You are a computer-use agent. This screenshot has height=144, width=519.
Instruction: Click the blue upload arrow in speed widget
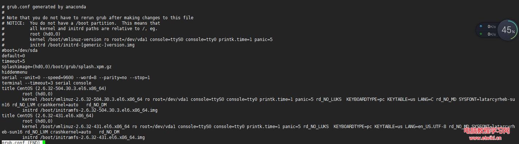tap(481, 26)
